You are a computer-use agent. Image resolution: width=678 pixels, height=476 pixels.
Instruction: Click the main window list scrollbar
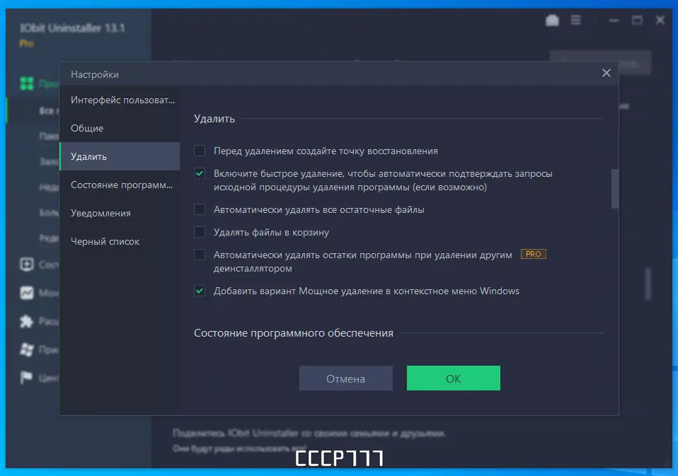click(648, 284)
